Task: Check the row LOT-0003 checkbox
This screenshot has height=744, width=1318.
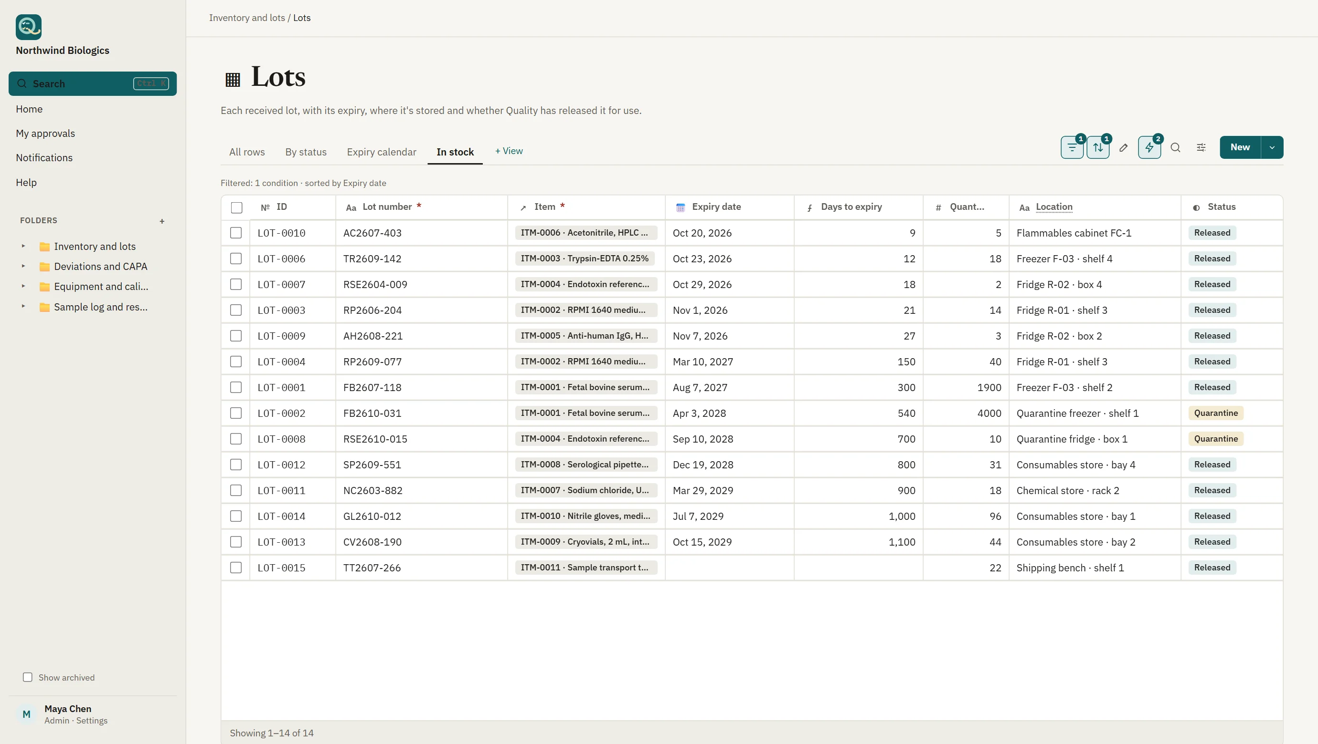Action: (236, 310)
